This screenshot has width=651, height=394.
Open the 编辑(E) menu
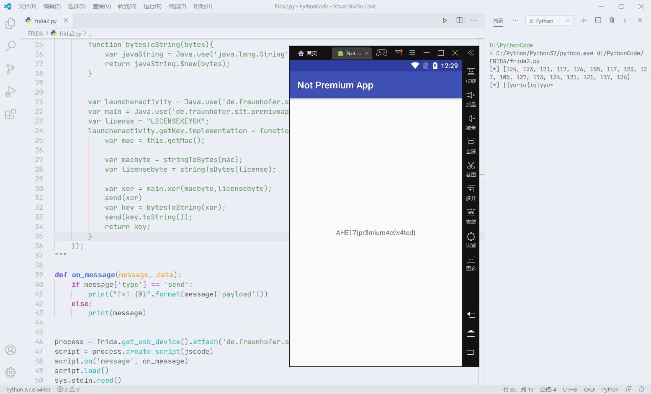[52, 6]
